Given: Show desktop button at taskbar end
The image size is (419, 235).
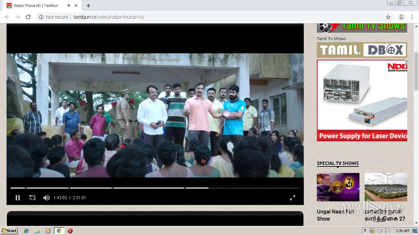Looking at the screenshot, I should pos(415,231).
